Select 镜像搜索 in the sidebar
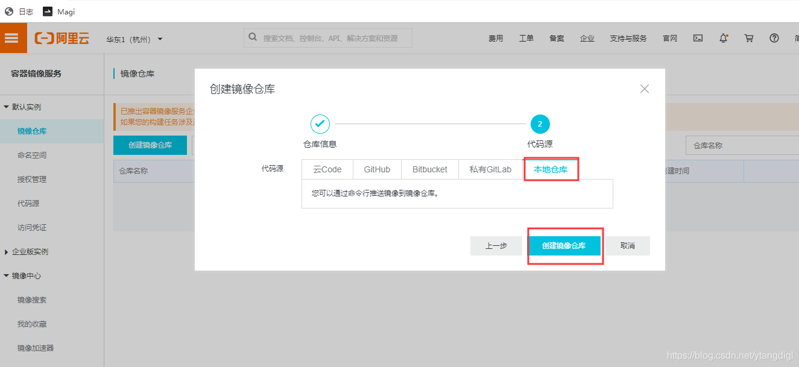This screenshot has height=367, width=799. point(32,300)
